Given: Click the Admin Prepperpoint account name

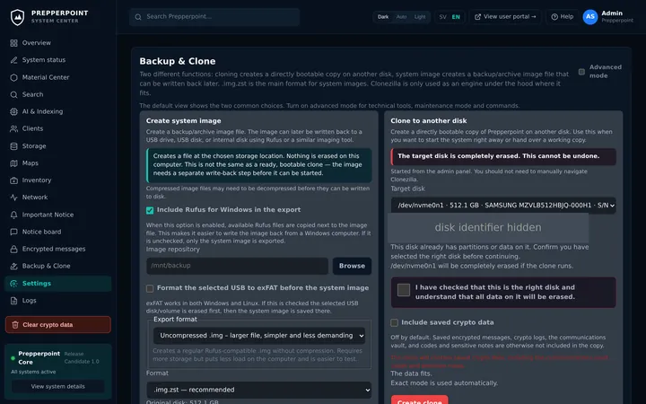Looking at the screenshot, I should point(616,17).
